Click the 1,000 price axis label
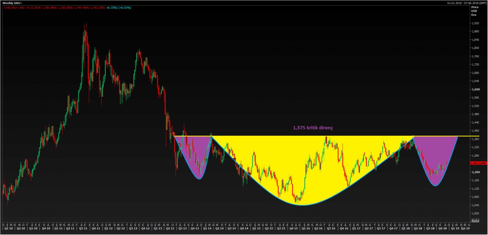The height and width of the screenshot is (235, 488). 475,213
